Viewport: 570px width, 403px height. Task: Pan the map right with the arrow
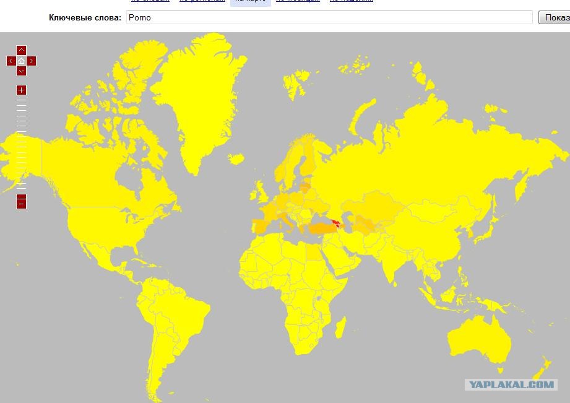[32, 61]
